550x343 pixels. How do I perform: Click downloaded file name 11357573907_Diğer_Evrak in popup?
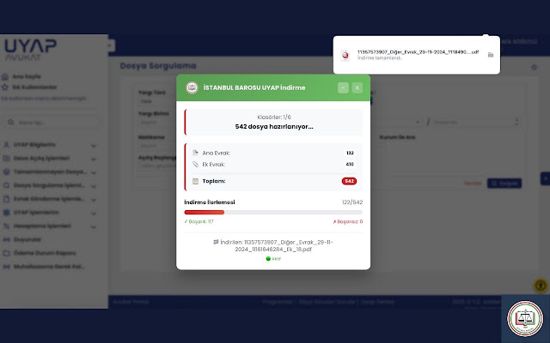tap(418, 51)
